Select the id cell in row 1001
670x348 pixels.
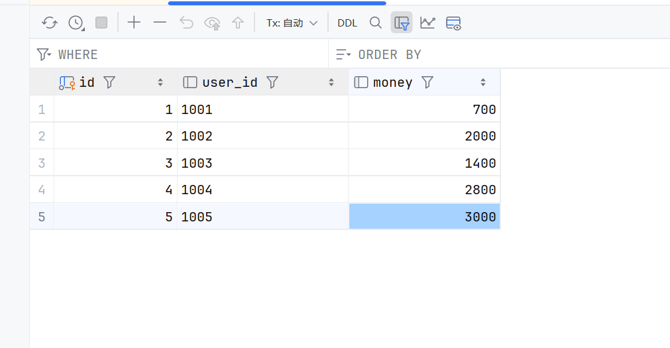click(115, 109)
